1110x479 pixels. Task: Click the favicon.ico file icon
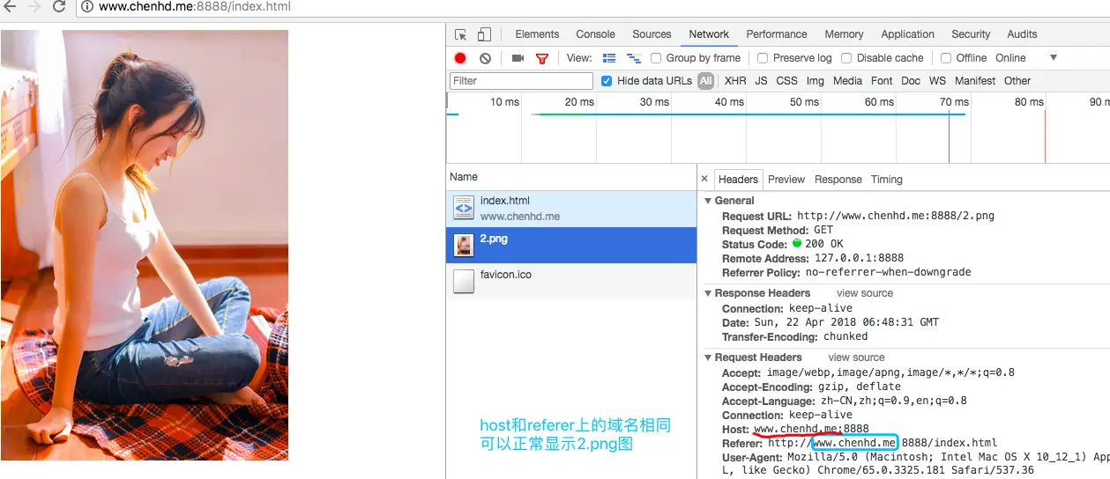coord(463,281)
